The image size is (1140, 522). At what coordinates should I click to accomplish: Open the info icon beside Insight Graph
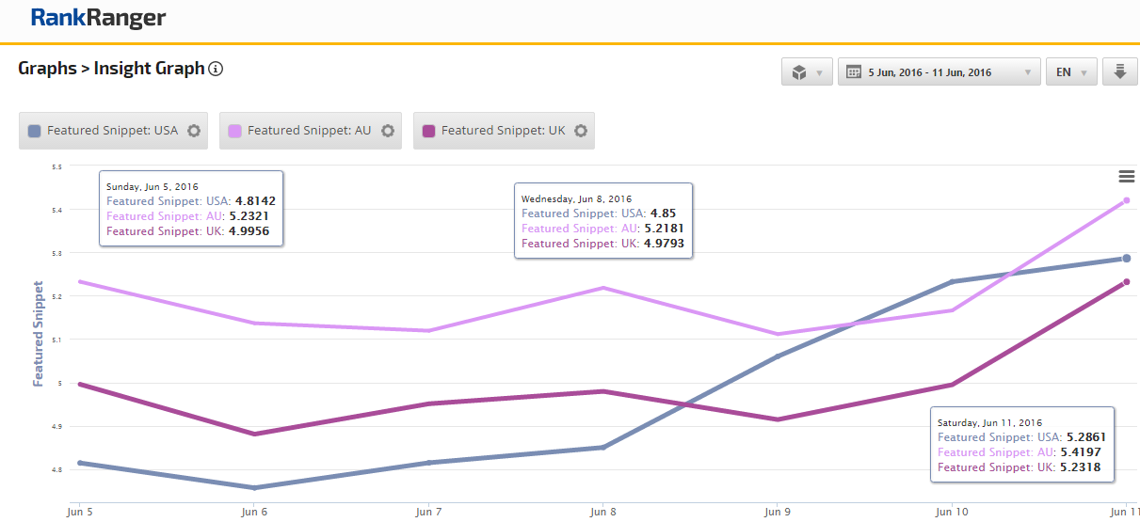(x=216, y=69)
